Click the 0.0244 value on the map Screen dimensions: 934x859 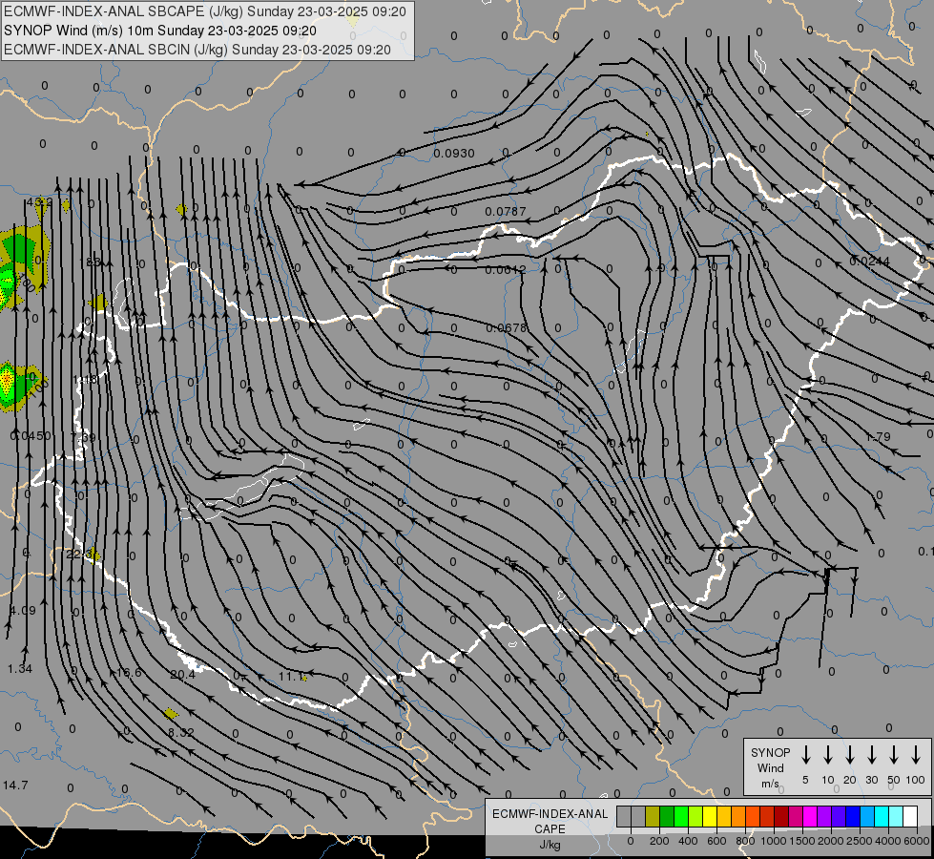point(869,262)
